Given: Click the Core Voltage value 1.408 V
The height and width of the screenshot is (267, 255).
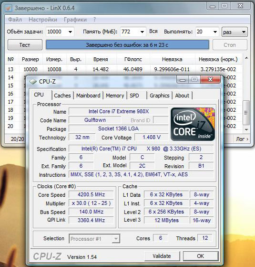Looking at the screenshot, I should point(152,137).
